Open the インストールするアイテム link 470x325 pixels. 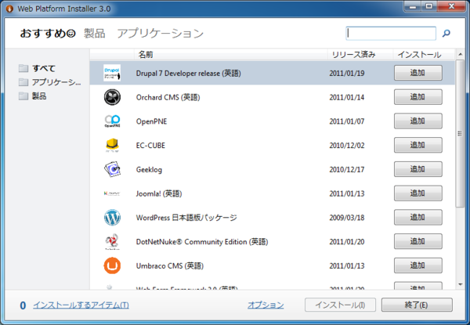[x=81, y=305]
